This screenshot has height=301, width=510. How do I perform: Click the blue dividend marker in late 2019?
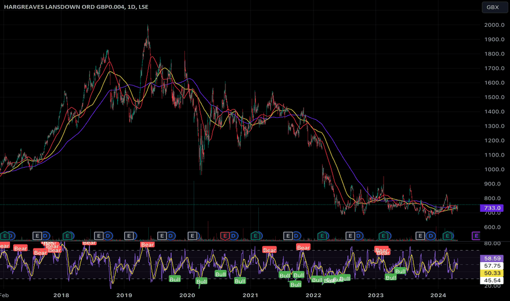(x=171, y=235)
